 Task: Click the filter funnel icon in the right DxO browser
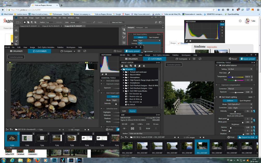[x=127, y=137]
